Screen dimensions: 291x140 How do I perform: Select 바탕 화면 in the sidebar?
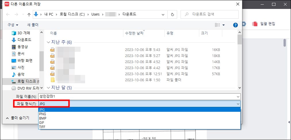click(x=22, y=60)
